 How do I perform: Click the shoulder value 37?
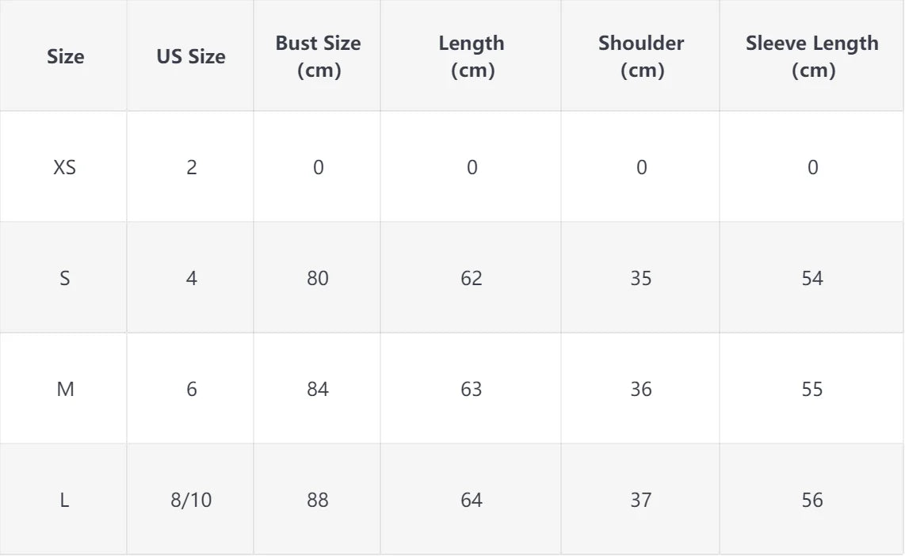tap(641, 500)
